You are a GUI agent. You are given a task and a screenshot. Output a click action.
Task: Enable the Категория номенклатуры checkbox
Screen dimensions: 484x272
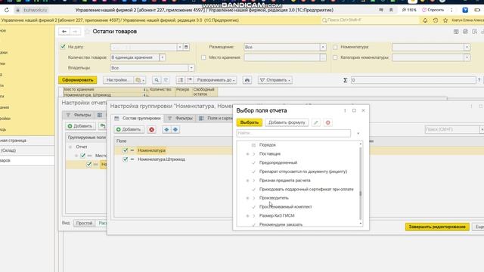point(335,57)
